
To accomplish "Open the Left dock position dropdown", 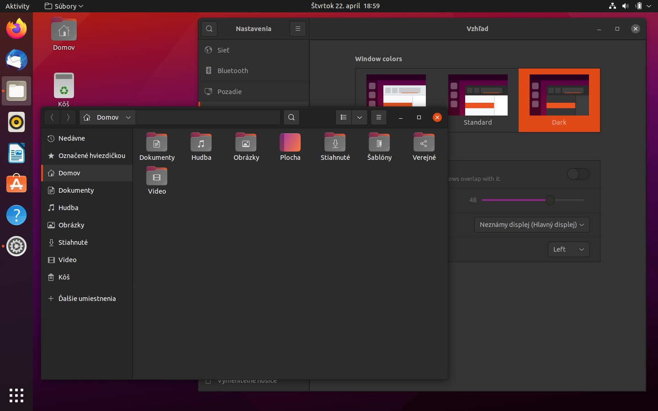I will [568, 249].
